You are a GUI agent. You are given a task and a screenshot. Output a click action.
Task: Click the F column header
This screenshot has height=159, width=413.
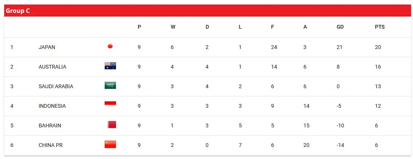tap(272, 27)
